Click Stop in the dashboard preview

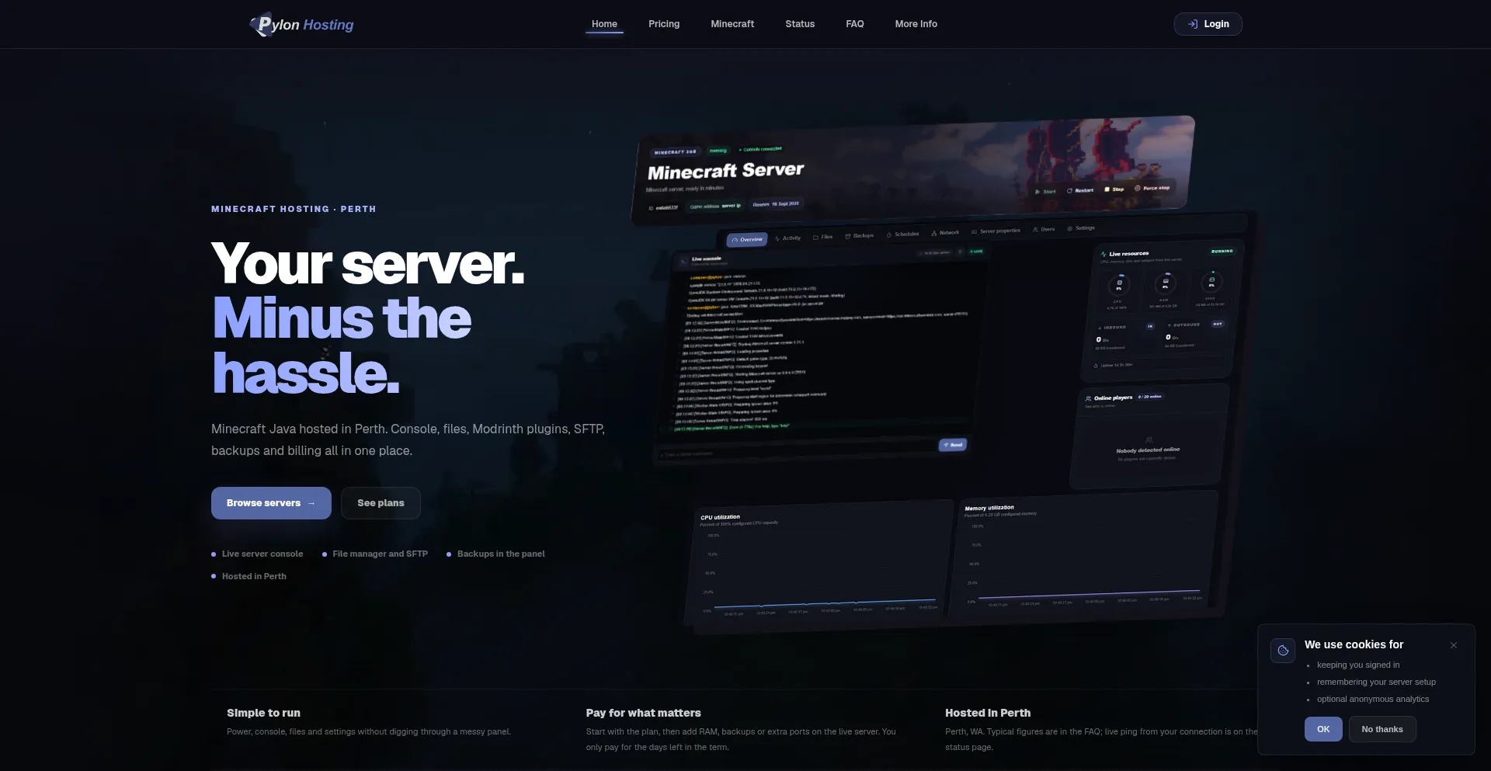click(x=1114, y=189)
